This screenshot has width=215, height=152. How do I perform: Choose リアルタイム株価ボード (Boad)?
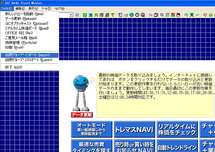pyautogui.click(x=29, y=28)
